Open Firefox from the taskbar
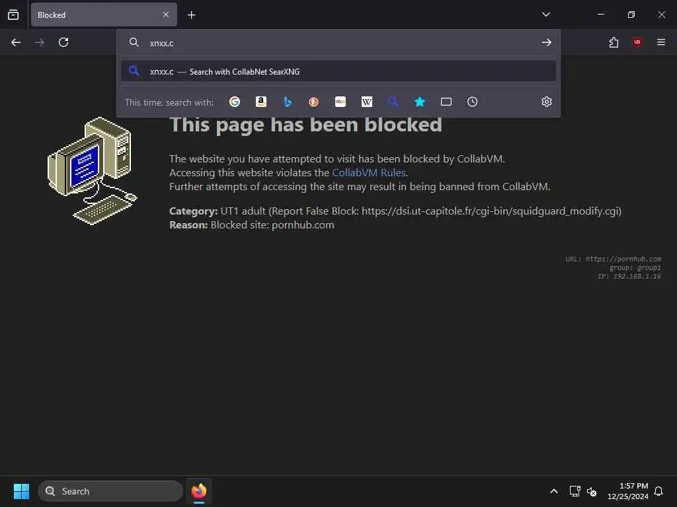Viewport: 677px width, 507px height. point(199,491)
